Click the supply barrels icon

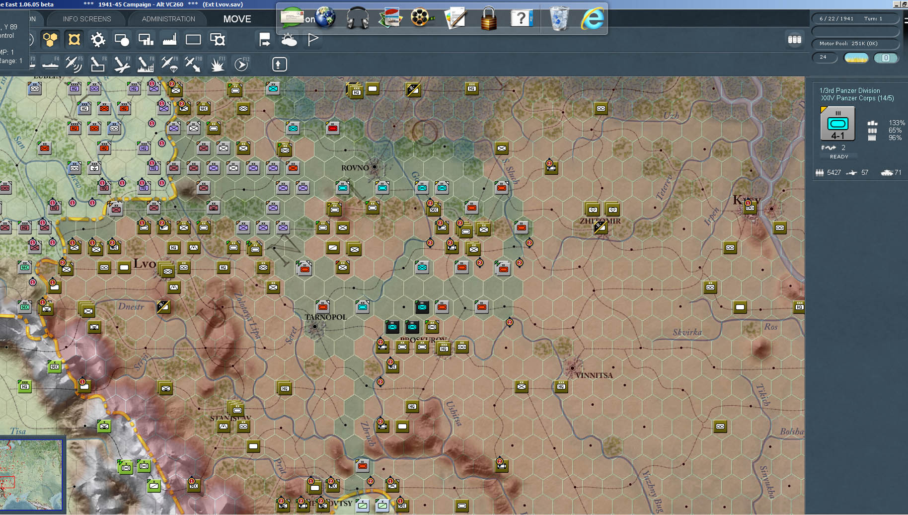[795, 39]
